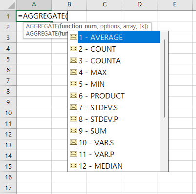Click cell E17
The width and height of the screenshot is (196, 194).
click(x=175, y=188)
